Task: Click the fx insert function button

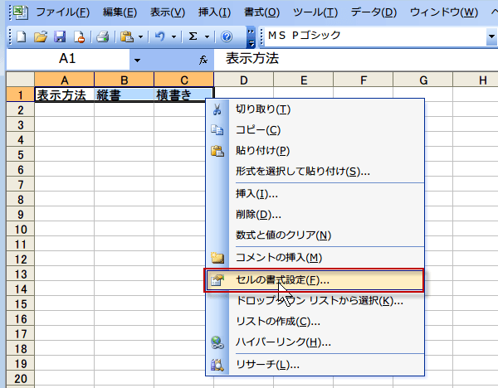Action: [203, 60]
